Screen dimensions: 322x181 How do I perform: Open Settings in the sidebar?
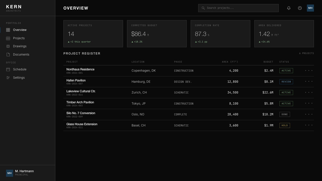click(x=28, y=78)
